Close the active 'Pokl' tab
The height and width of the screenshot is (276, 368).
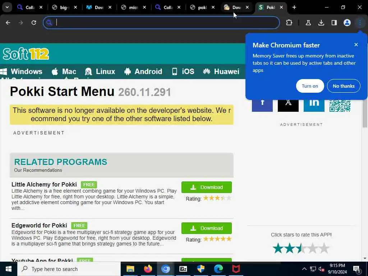click(x=281, y=8)
